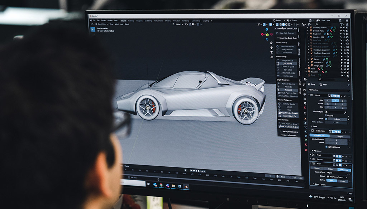
Task: Expand the Sorting and Selecting panel
Action: click(x=289, y=132)
